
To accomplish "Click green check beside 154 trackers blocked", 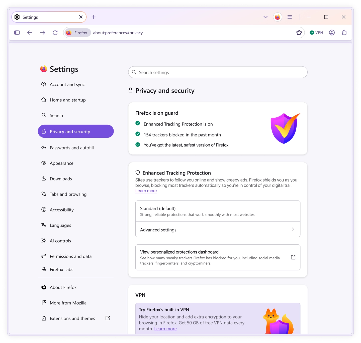I will (x=138, y=134).
